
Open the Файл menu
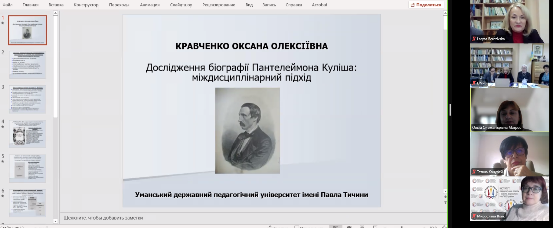pos(8,5)
